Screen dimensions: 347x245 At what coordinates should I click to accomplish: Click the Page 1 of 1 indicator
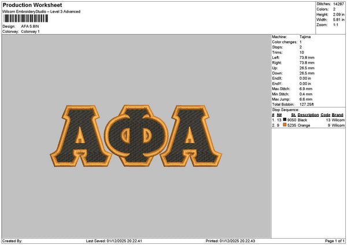point(335,241)
